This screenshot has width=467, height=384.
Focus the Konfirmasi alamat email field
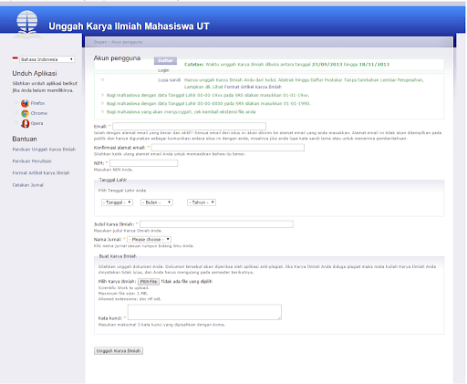(228, 148)
